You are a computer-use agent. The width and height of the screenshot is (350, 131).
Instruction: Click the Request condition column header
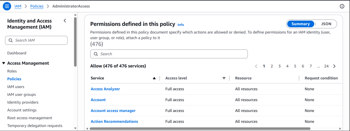coord(321,78)
